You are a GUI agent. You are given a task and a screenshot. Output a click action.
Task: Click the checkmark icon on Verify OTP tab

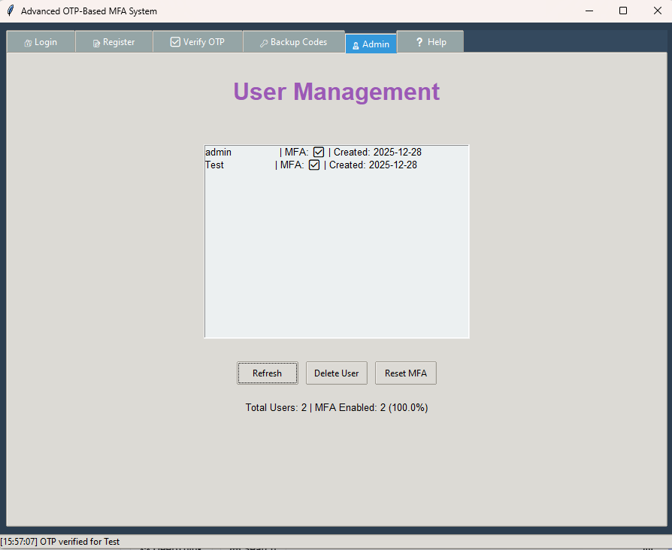point(175,42)
